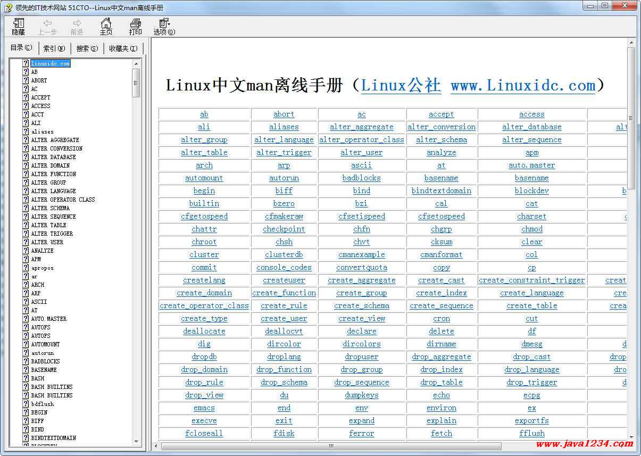
Task: Open the dropuser link
Action: (362, 357)
